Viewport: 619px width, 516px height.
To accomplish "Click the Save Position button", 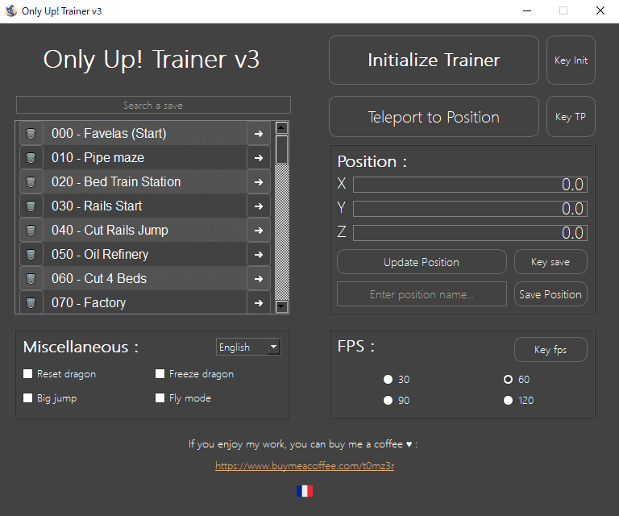I will [550, 294].
